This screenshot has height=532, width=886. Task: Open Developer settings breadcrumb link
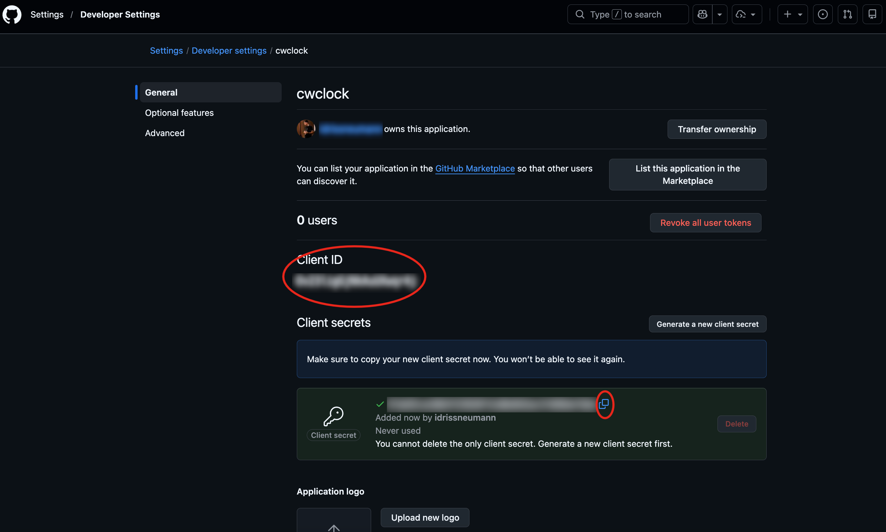tap(229, 51)
